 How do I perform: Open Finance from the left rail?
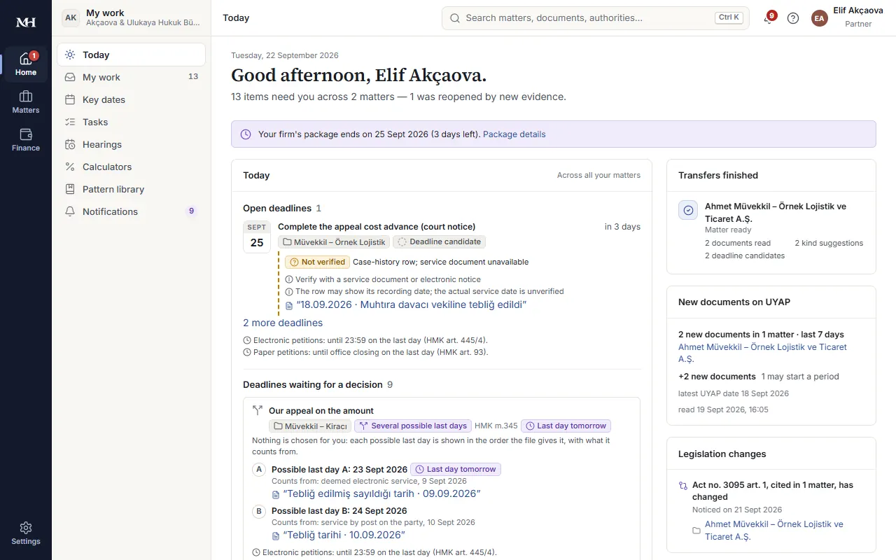coord(26,140)
